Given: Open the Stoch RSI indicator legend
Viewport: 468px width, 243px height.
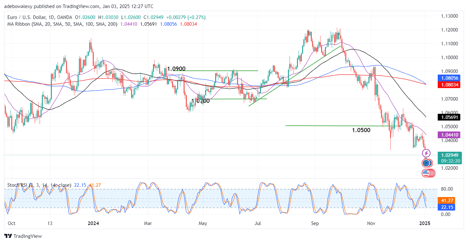Looking at the screenshot, I should (x=39, y=185).
